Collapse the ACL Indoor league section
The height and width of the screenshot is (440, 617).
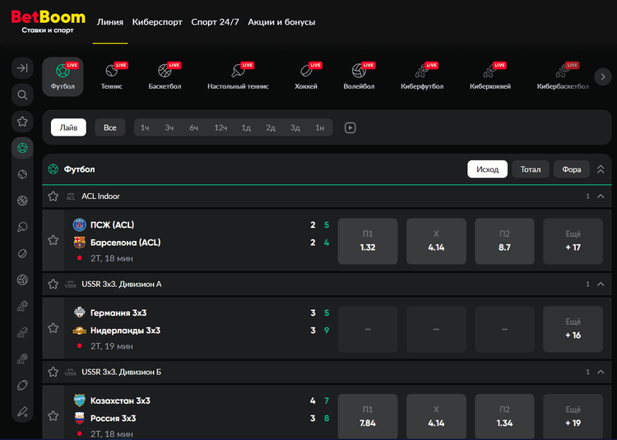pos(601,197)
